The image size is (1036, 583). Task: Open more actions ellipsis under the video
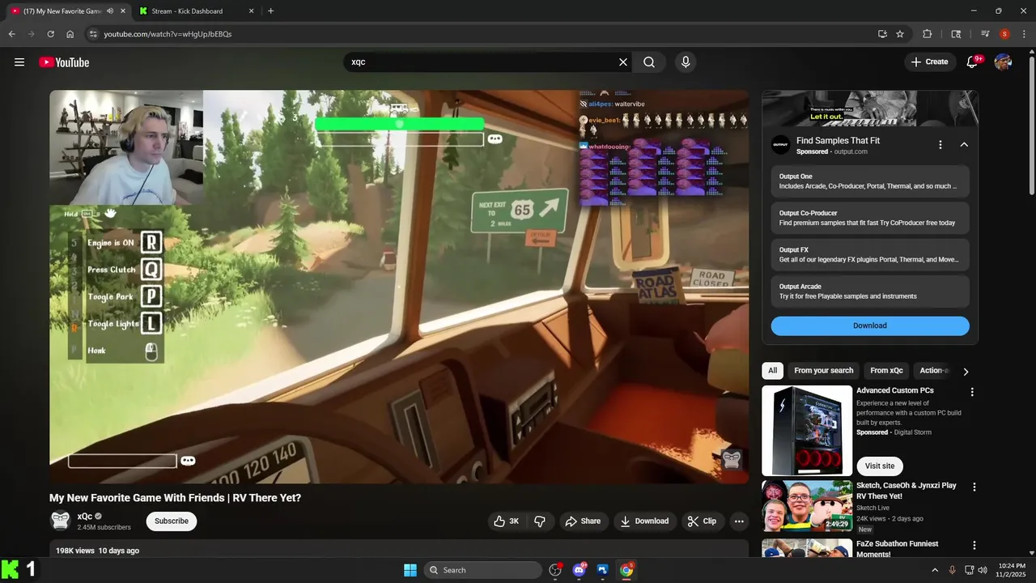[739, 521]
